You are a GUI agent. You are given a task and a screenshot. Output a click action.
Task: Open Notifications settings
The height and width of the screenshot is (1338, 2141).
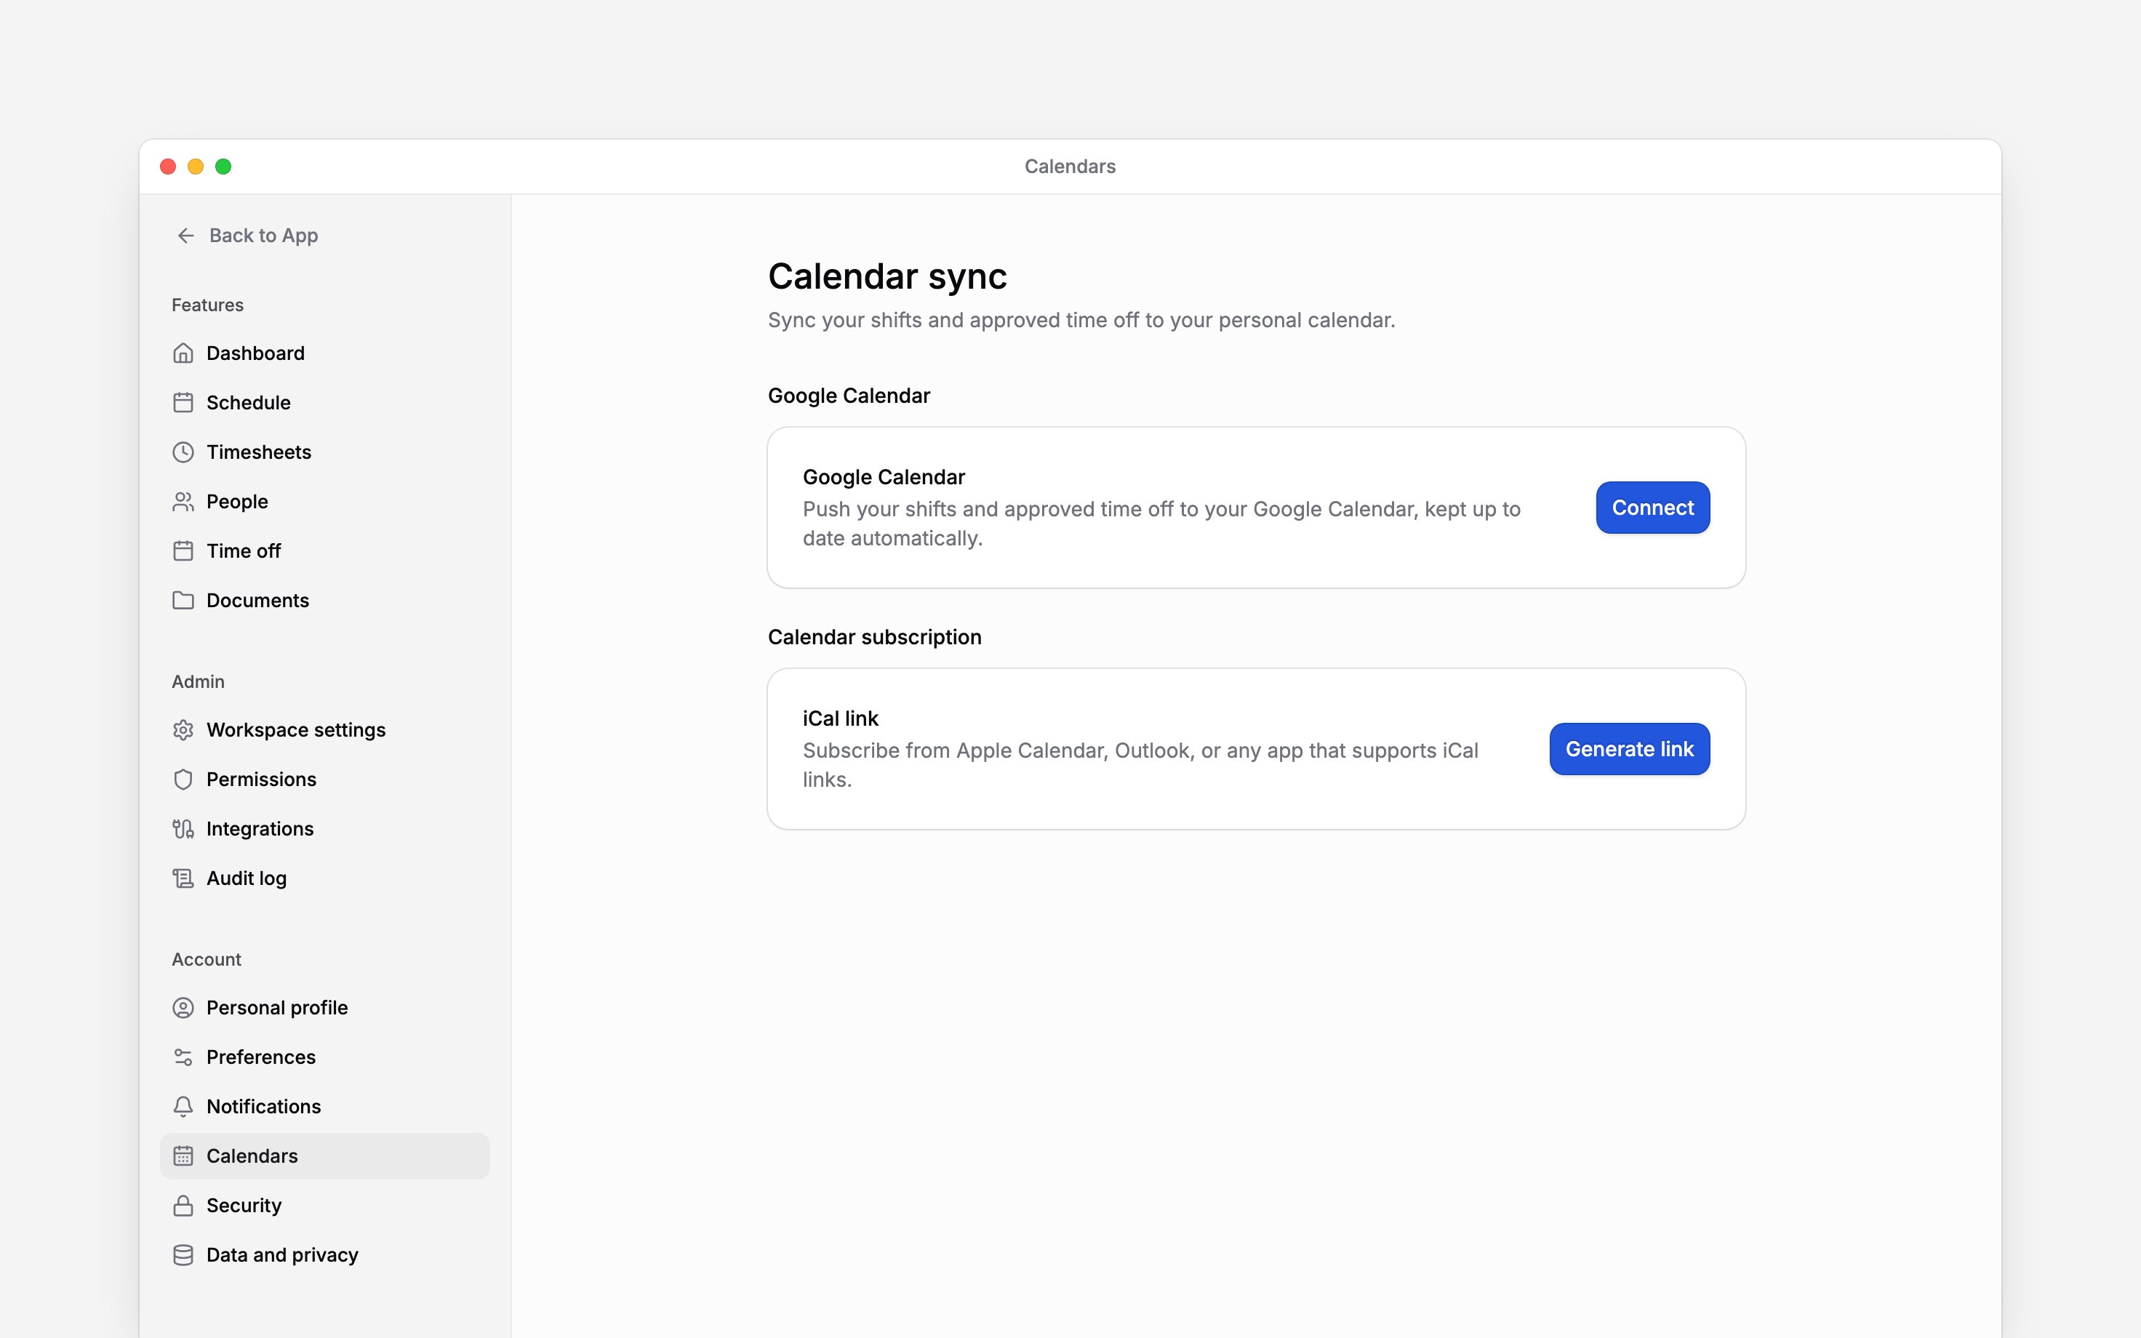tap(324, 1107)
